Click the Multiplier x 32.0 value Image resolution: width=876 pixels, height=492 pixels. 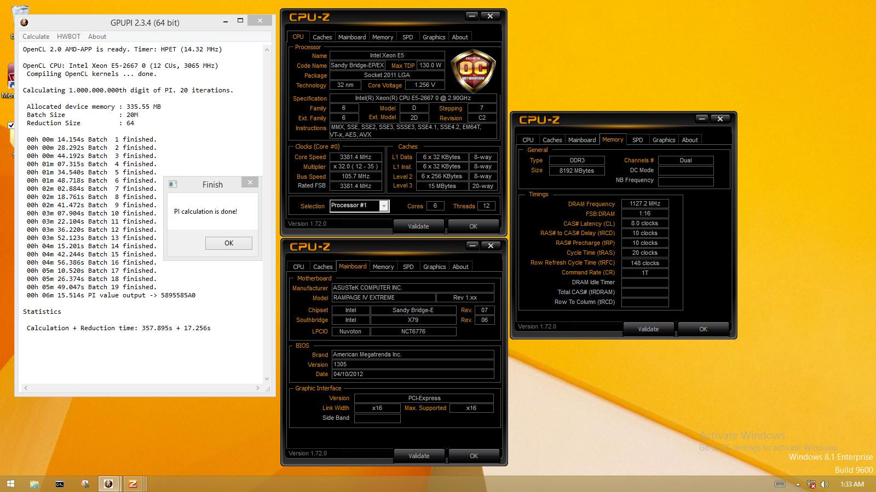coord(356,167)
